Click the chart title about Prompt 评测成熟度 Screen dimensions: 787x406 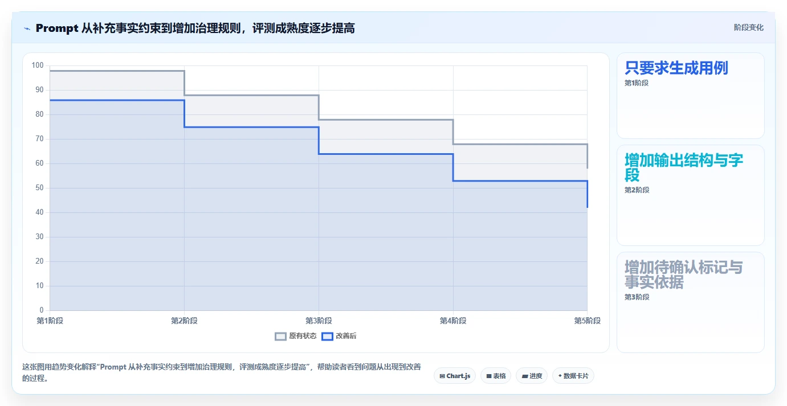(x=195, y=28)
